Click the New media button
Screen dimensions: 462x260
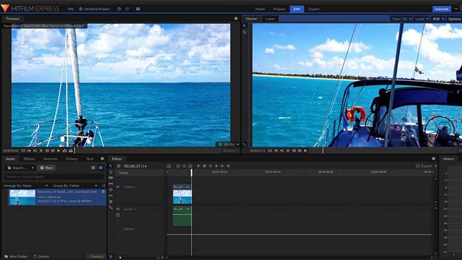click(x=47, y=168)
